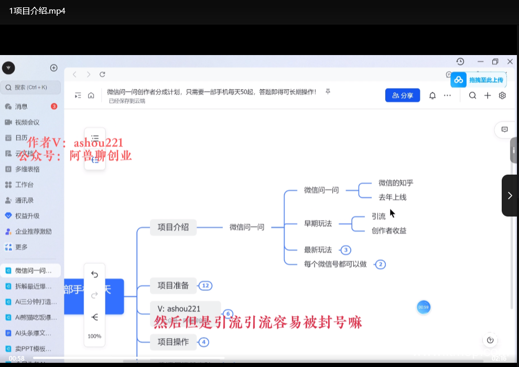Expand 项目准备's collapsed 12 children badge

pyautogui.click(x=206, y=286)
